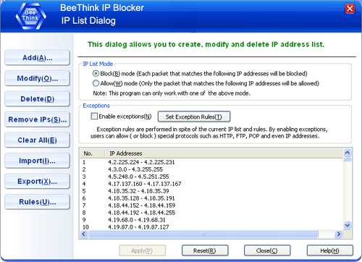Select row 4.3.0.0 - 4.3.255.255
This screenshot has height=262, width=362.
coord(211,169)
